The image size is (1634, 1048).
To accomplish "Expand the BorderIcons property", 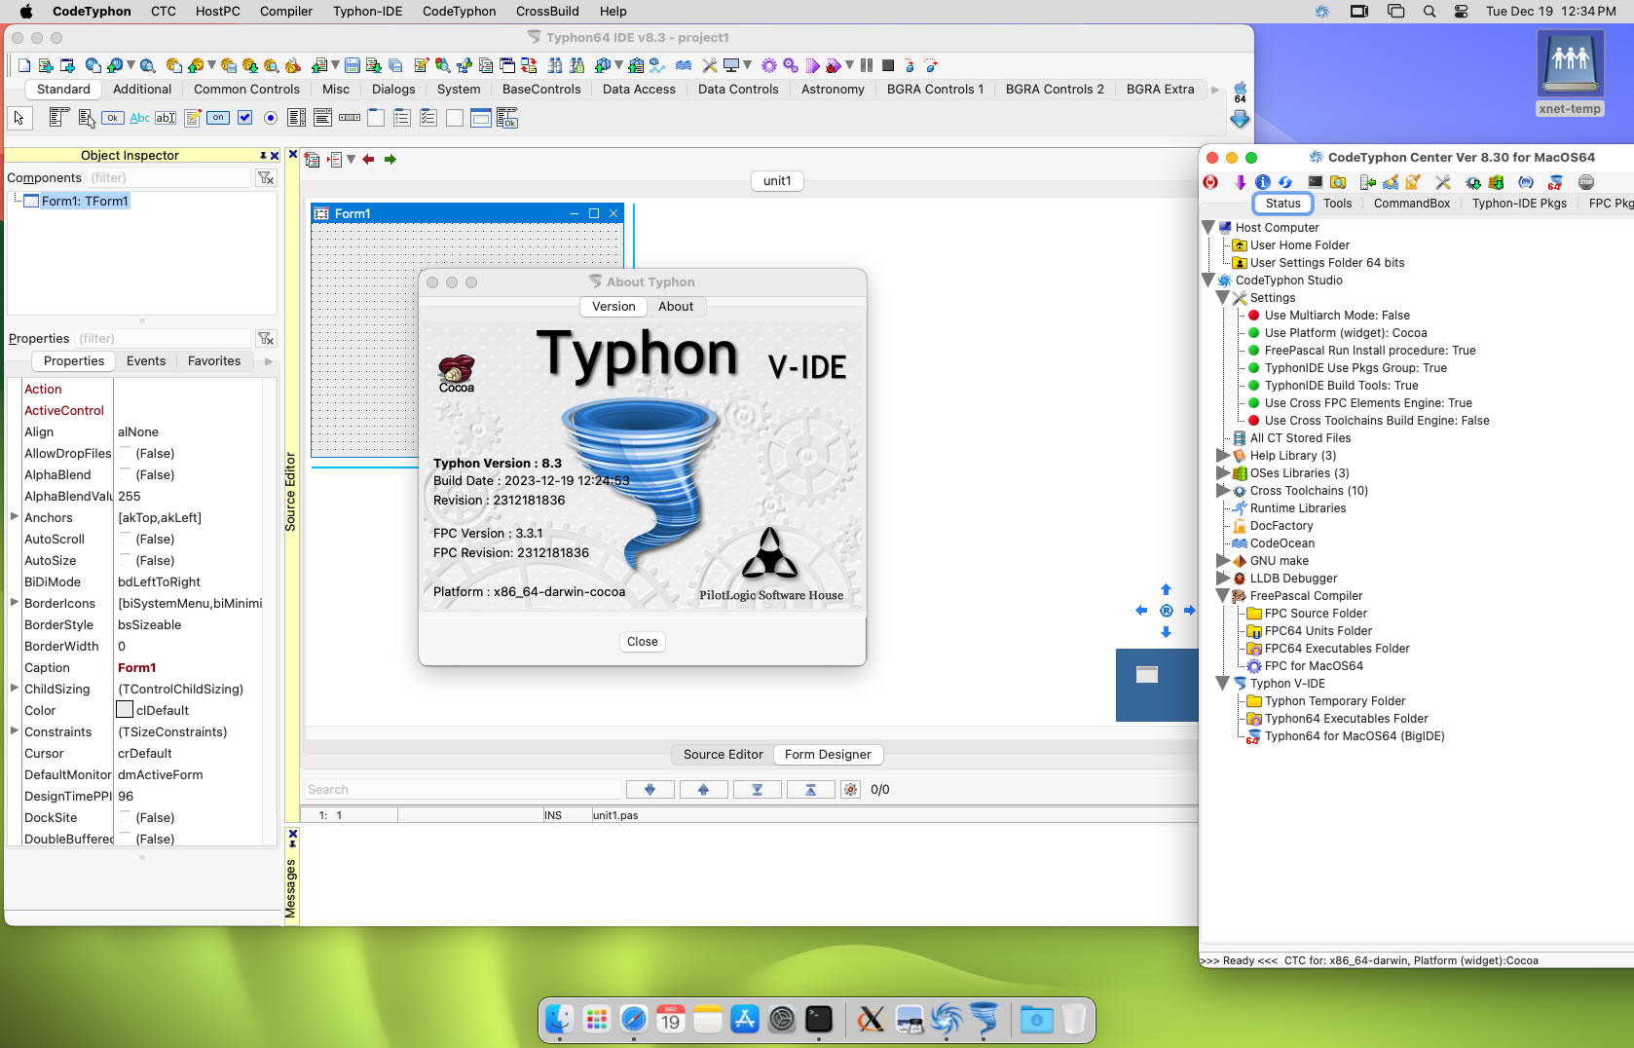I will (14, 603).
